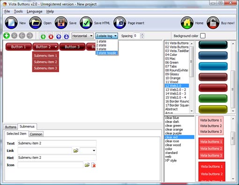Switch to the Buttons tab
Image resolution: width=239 pixels, height=185 pixels.
[x=10, y=127]
